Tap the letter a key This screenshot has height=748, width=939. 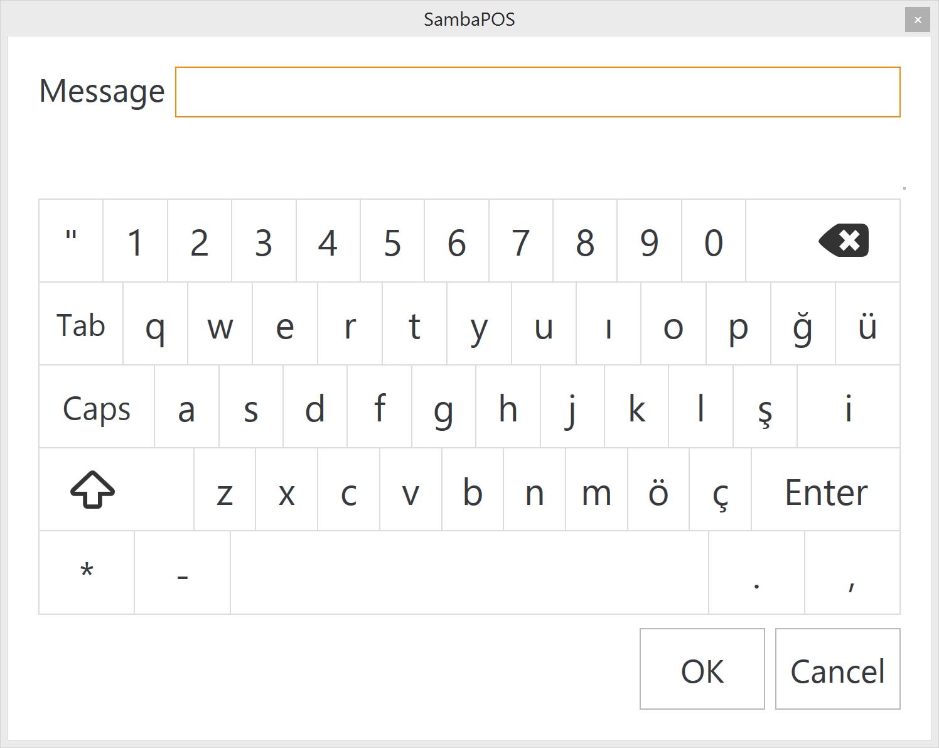pos(187,406)
